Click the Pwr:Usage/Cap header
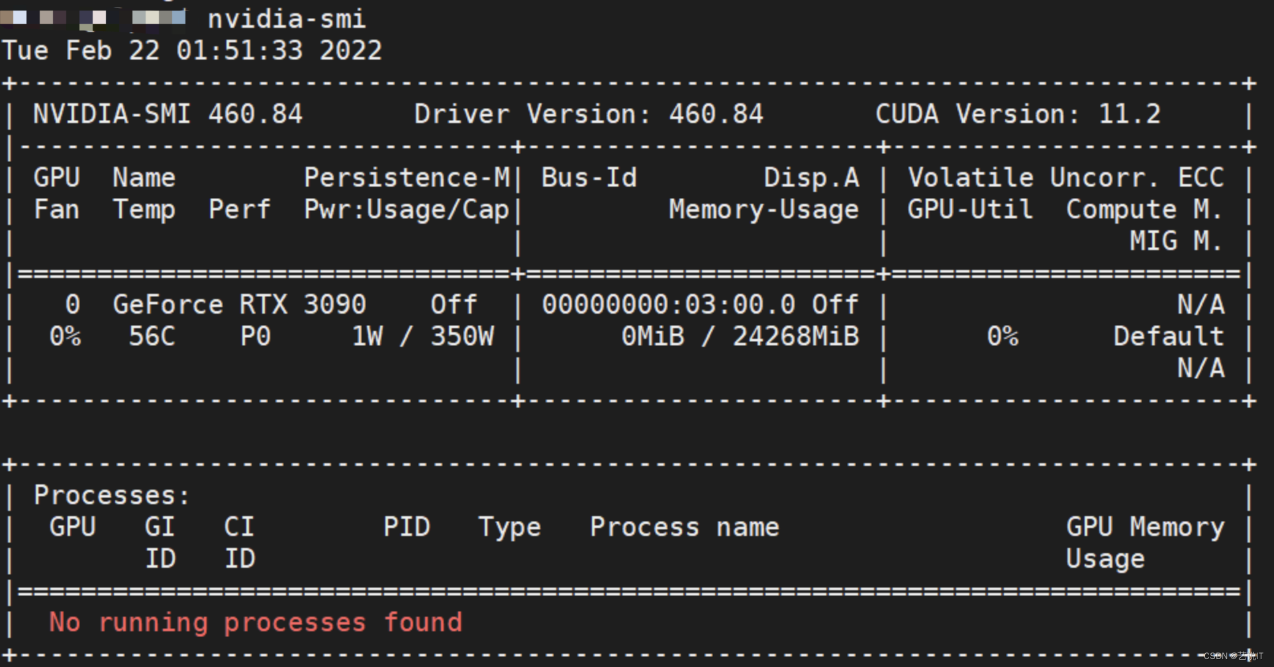This screenshot has width=1274, height=667. [x=407, y=210]
